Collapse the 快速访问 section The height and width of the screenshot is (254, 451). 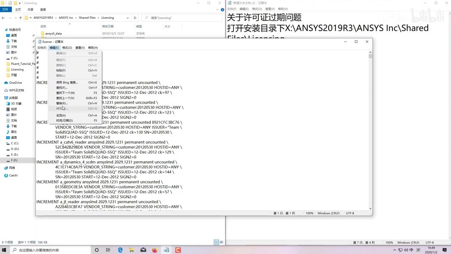pos(3,29)
